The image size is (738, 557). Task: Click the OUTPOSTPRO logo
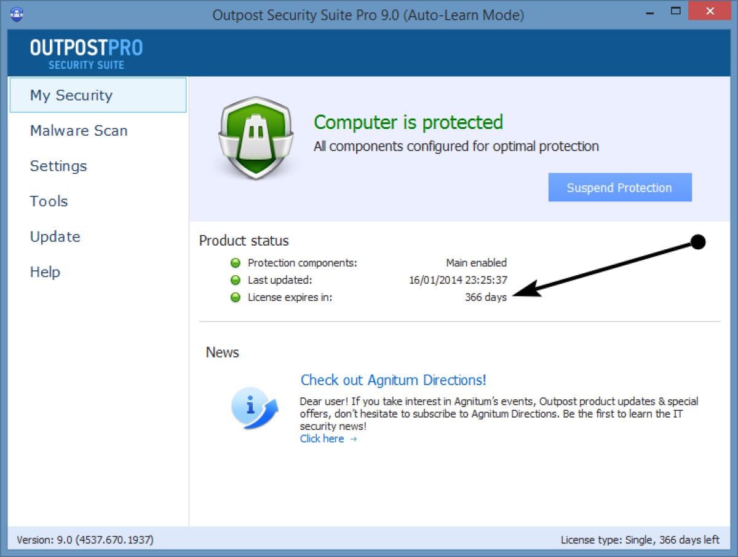[85, 53]
